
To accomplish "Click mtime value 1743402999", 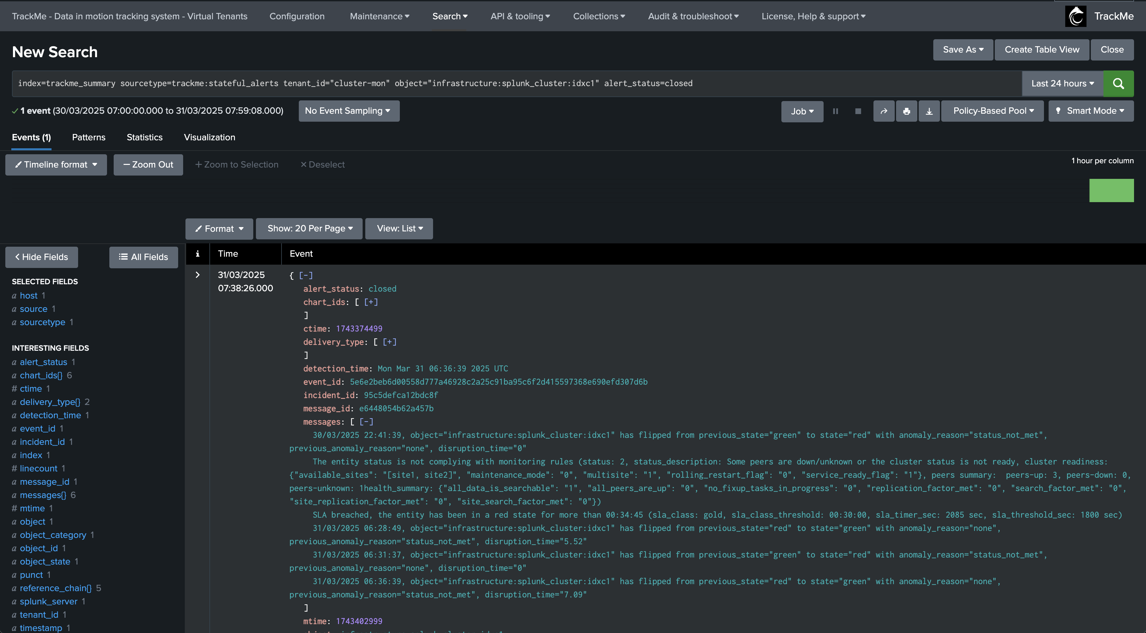I will tap(359, 621).
